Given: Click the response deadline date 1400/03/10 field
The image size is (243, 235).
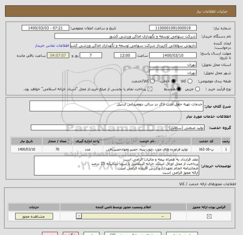Looking at the screenshot, I should pyautogui.click(x=173, y=55).
